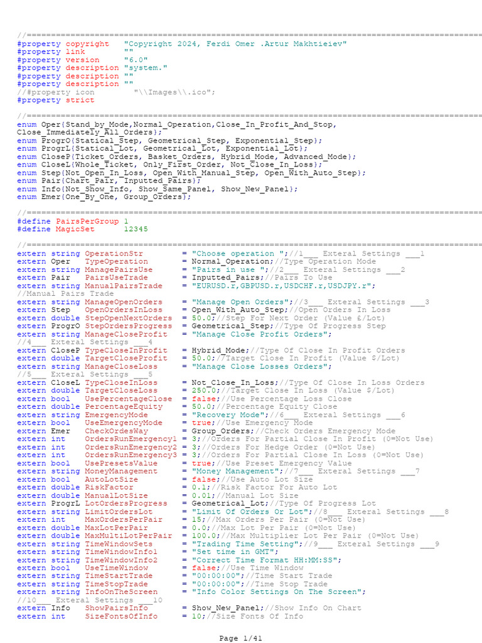Click the CheckOrdesWay variable name

click(116, 431)
